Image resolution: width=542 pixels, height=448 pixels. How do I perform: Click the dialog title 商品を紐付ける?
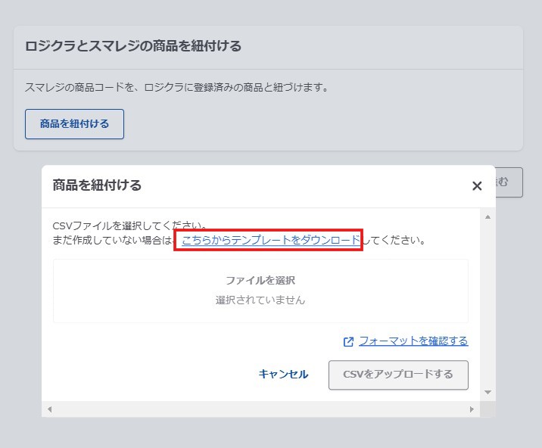[x=97, y=185]
